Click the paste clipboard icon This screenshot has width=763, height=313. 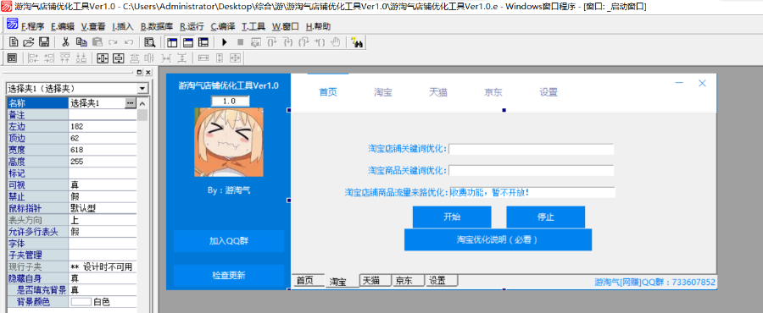coord(97,42)
